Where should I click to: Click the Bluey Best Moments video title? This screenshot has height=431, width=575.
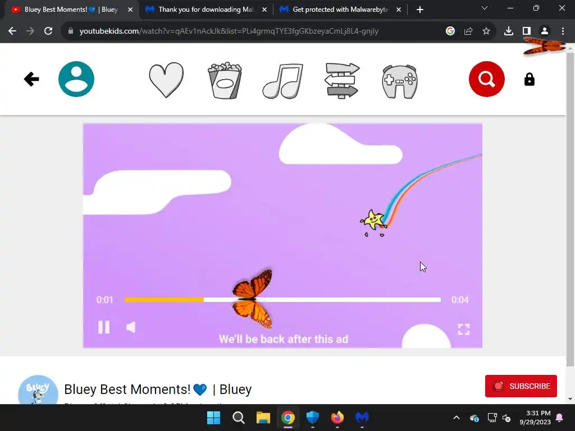point(158,389)
